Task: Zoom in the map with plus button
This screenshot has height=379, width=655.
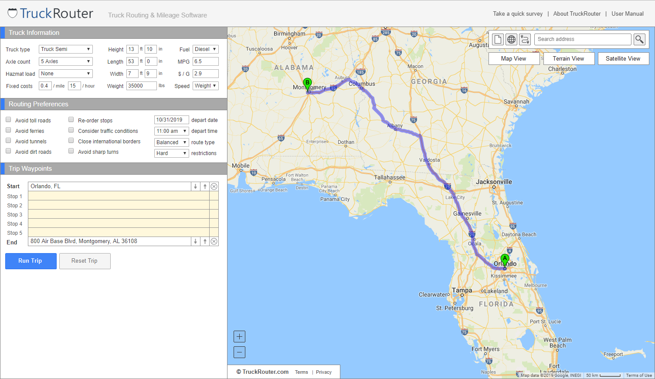Action: [239, 336]
